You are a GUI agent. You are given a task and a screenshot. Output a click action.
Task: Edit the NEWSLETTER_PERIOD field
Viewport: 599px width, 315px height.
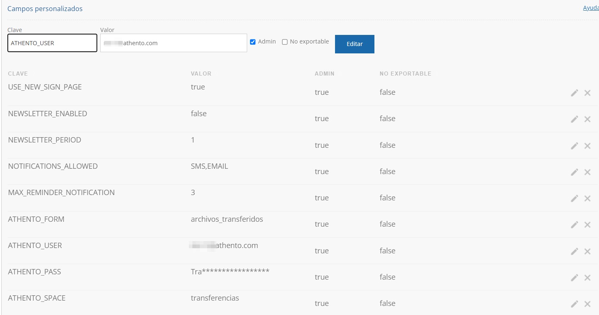(574, 146)
